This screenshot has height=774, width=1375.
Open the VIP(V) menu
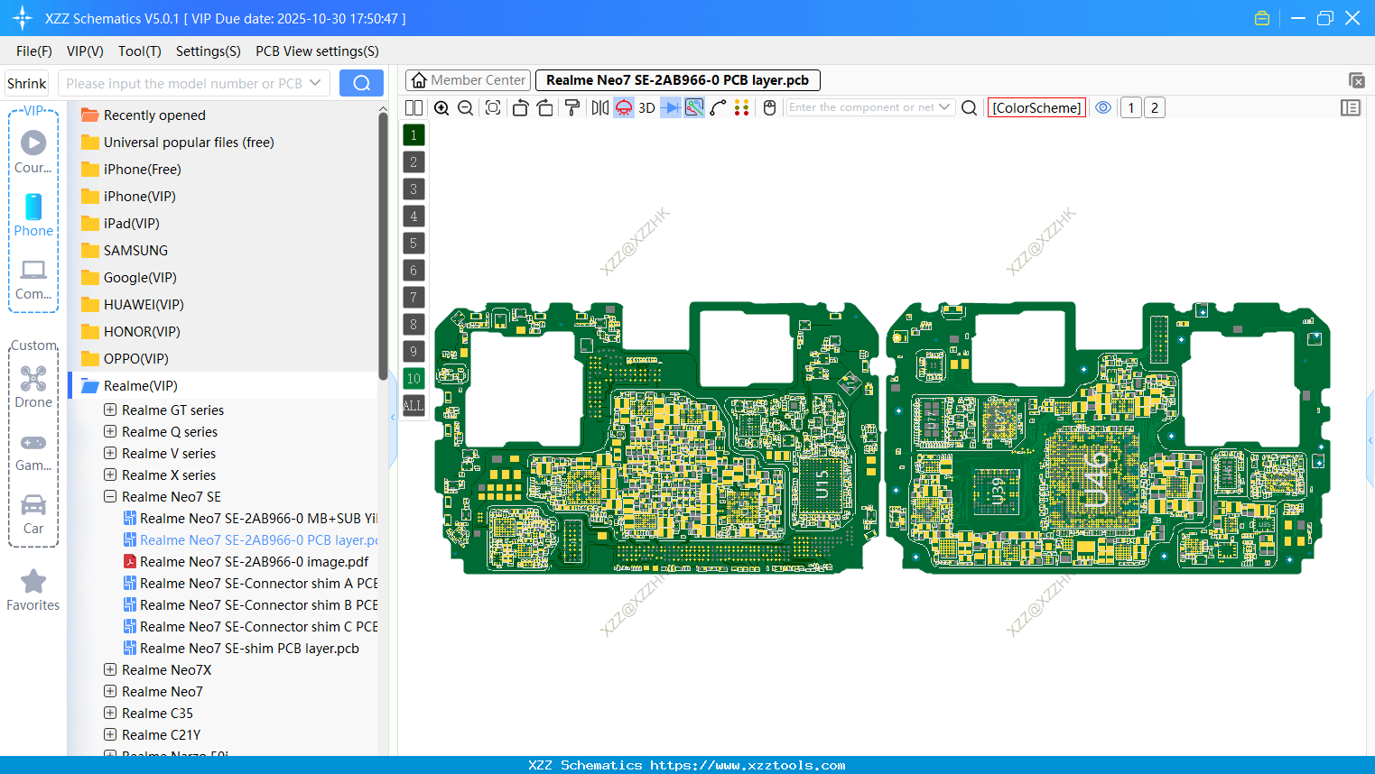point(85,51)
